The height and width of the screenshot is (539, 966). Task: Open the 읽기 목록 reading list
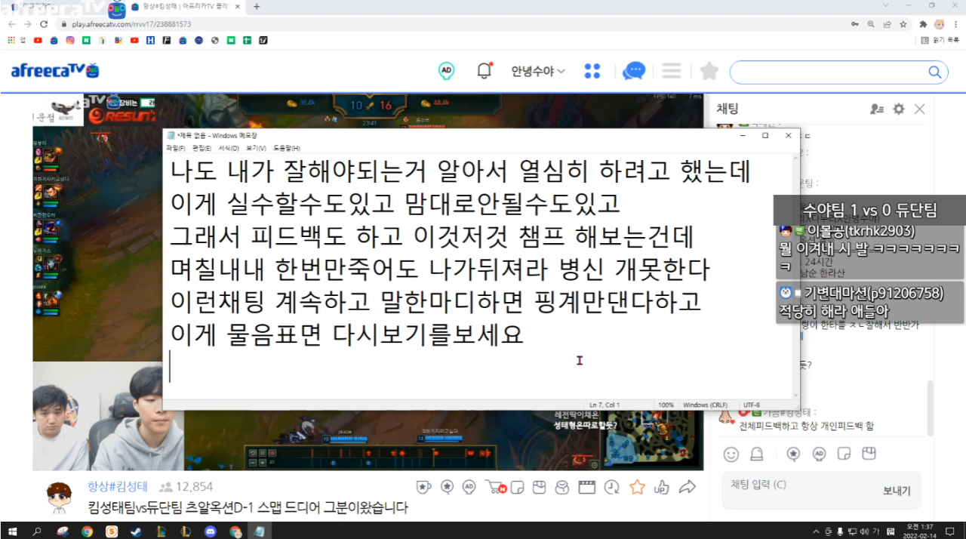(940, 40)
